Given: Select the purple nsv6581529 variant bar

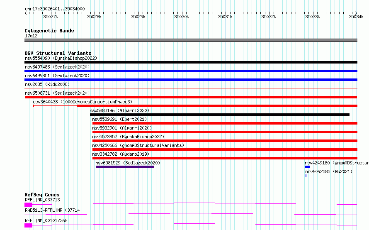Looking at the screenshot, I should coord(125,167).
